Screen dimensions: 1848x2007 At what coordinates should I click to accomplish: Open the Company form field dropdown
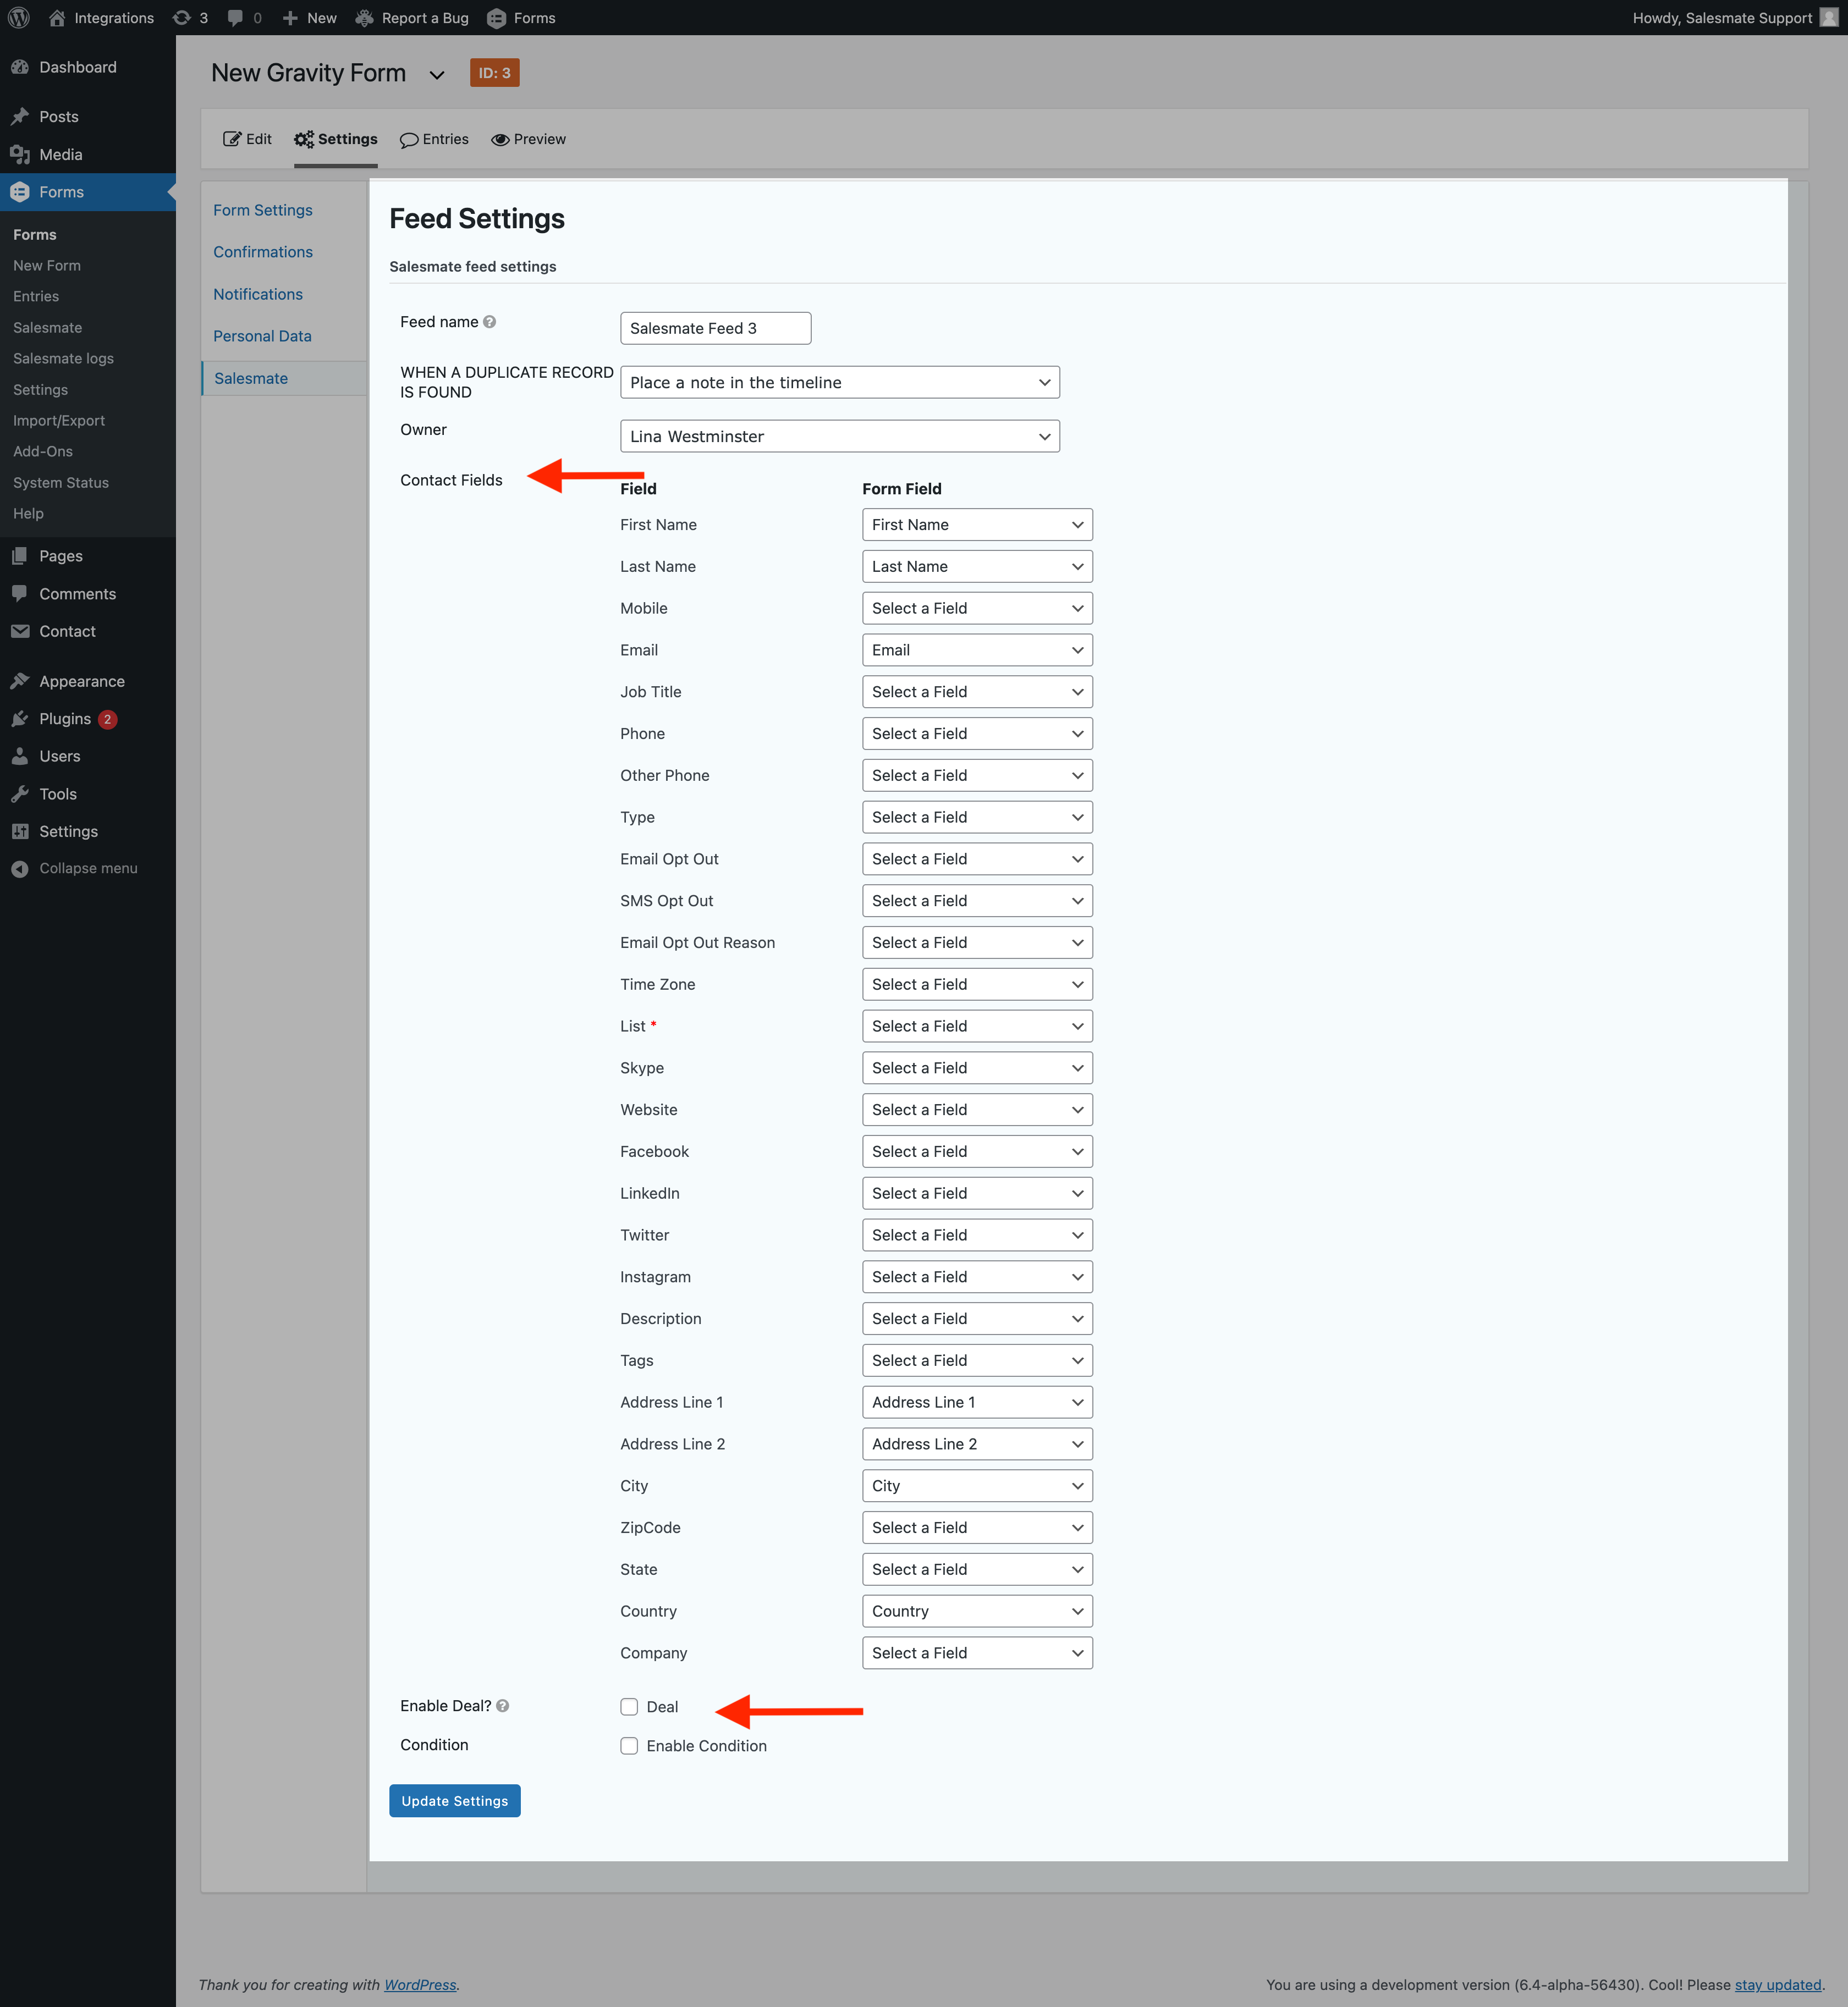point(977,1653)
